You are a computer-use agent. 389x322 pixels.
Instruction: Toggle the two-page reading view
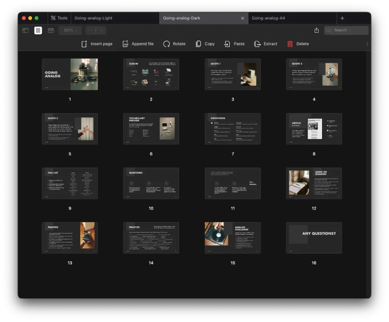click(51, 30)
